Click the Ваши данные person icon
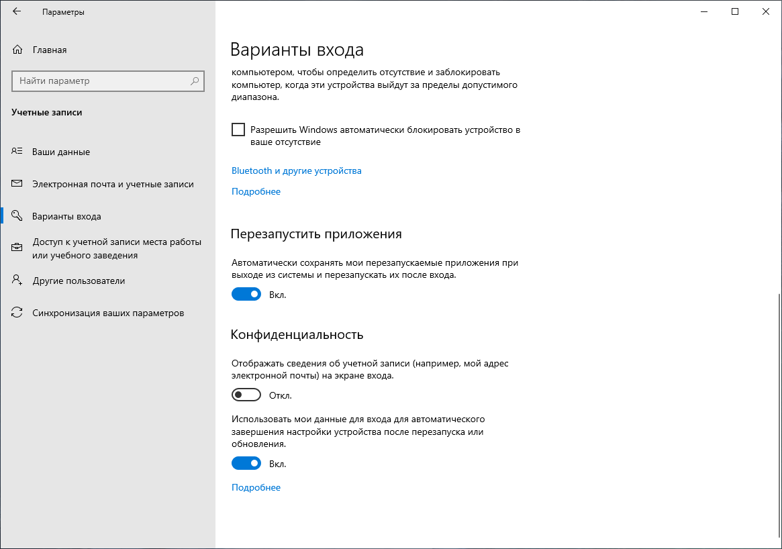Screen dimensions: 782x549 pyautogui.click(x=17, y=152)
